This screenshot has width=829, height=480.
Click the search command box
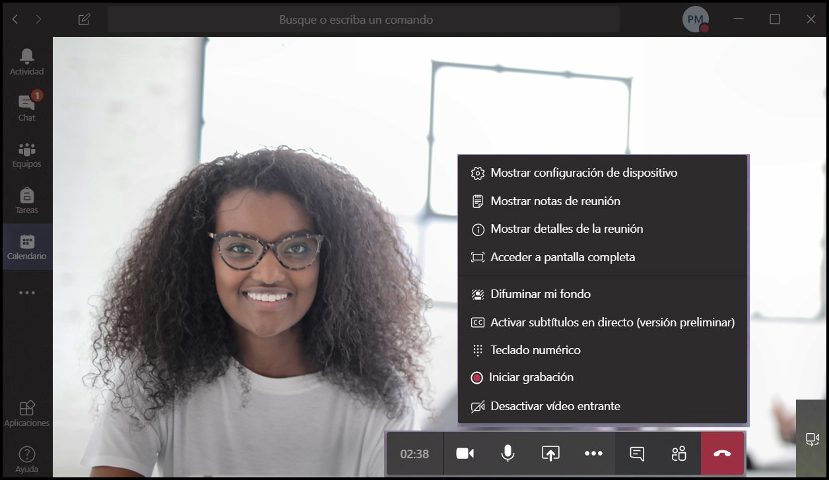(x=363, y=19)
